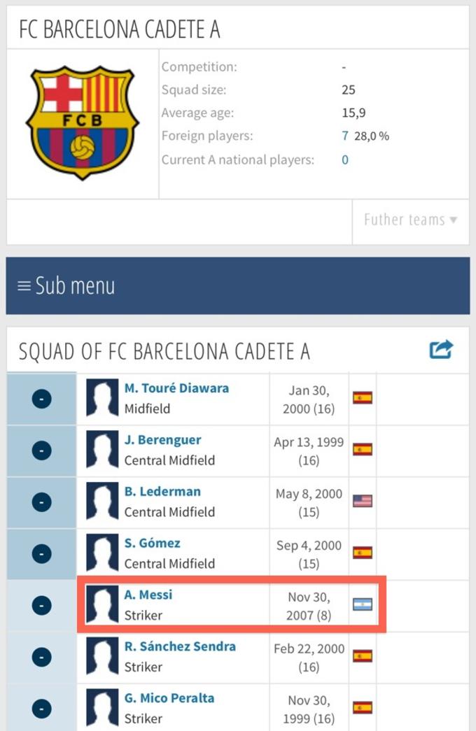Image resolution: width=476 pixels, height=731 pixels.
Task: Click R. Sánchez Sendra silhouette photo
Action: pyautogui.click(x=102, y=657)
